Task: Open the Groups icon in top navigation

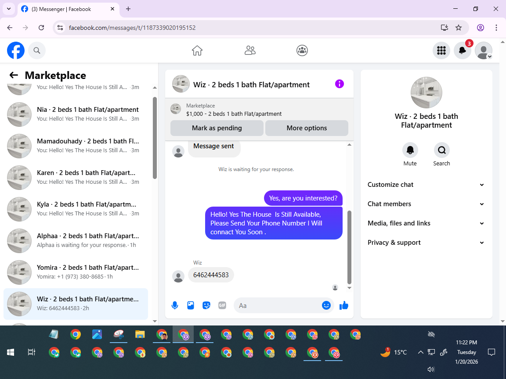Action: (x=302, y=50)
